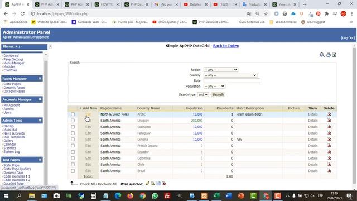Click the details-selected page icon

(158, 184)
